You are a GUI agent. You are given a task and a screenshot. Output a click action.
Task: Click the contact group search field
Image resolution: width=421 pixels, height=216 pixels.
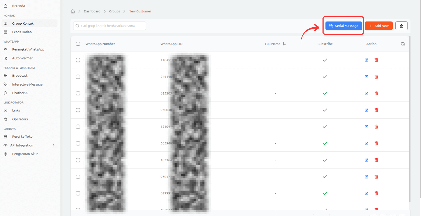(x=110, y=26)
